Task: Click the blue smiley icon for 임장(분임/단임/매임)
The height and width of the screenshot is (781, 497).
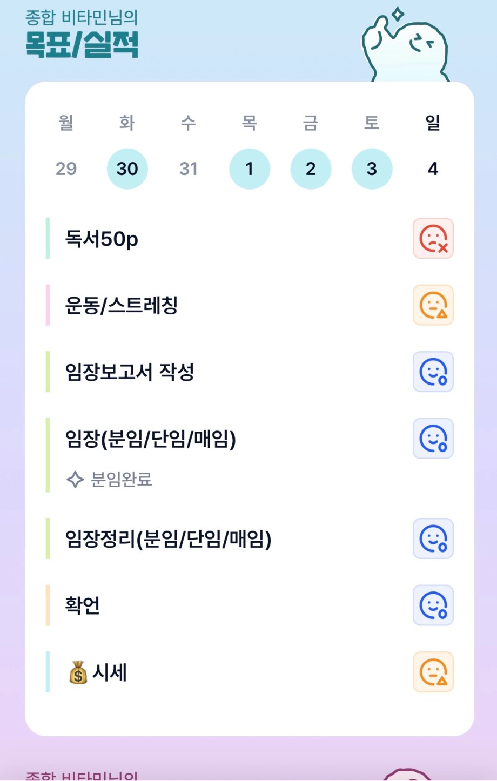Action: [x=433, y=438]
